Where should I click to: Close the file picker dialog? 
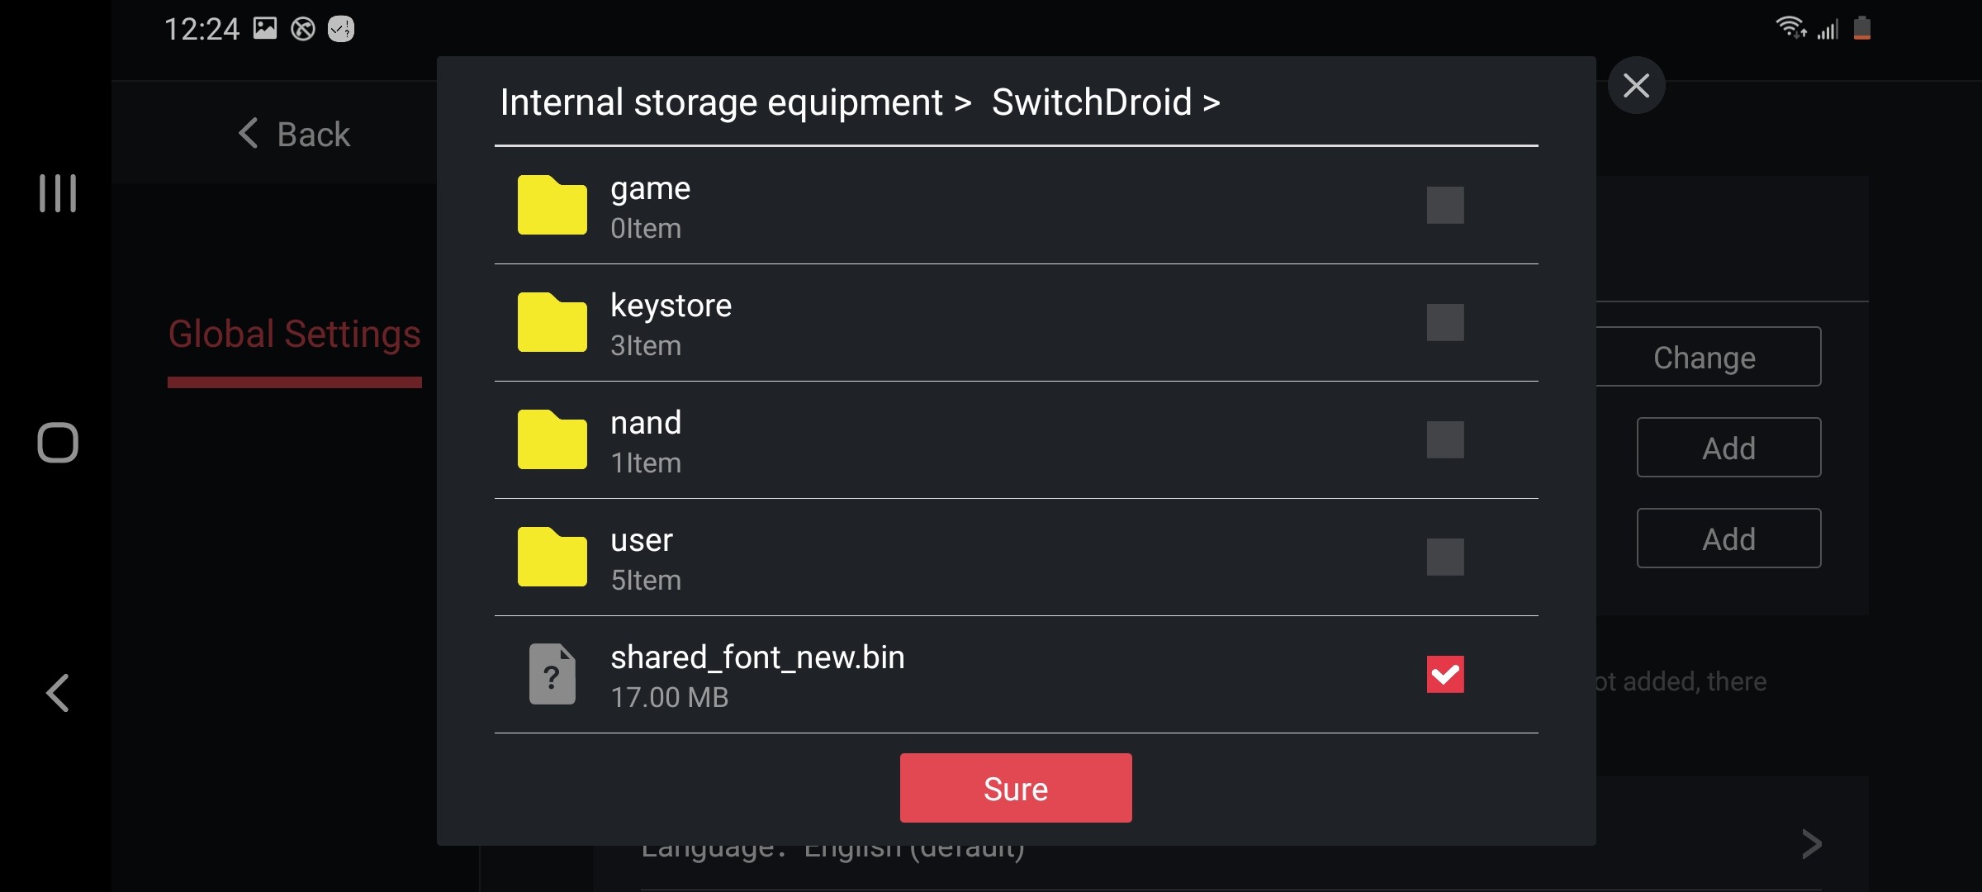coord(1636,85)
